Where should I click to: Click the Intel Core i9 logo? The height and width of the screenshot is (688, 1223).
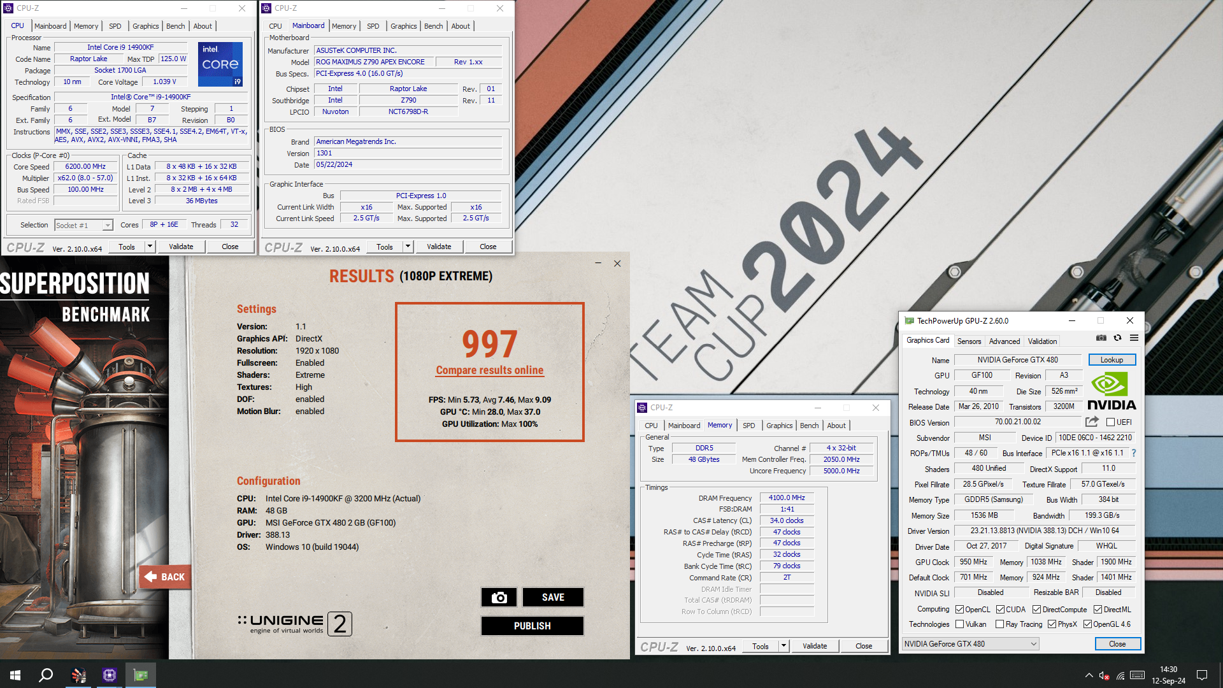(220, 64)
